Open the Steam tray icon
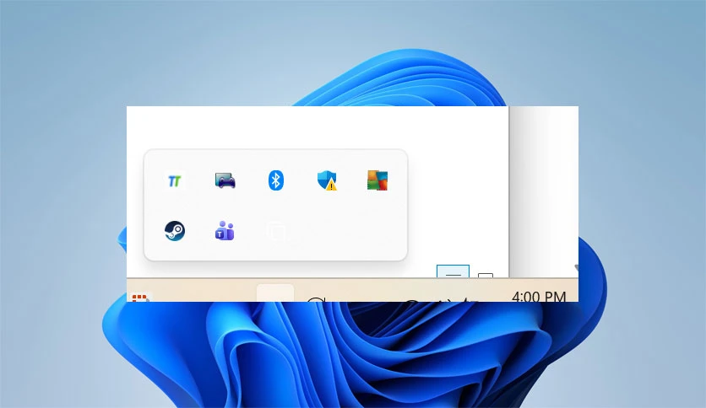 [174, 231]
